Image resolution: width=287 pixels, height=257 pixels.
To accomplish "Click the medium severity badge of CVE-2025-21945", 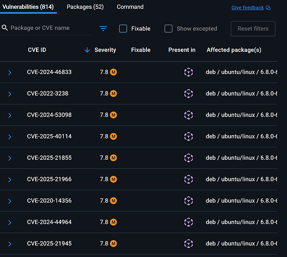I will [113, 244].
